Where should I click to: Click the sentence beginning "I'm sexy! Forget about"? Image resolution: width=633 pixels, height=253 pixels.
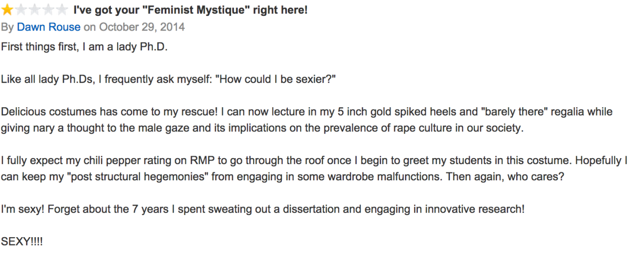(x=263, y=210)
